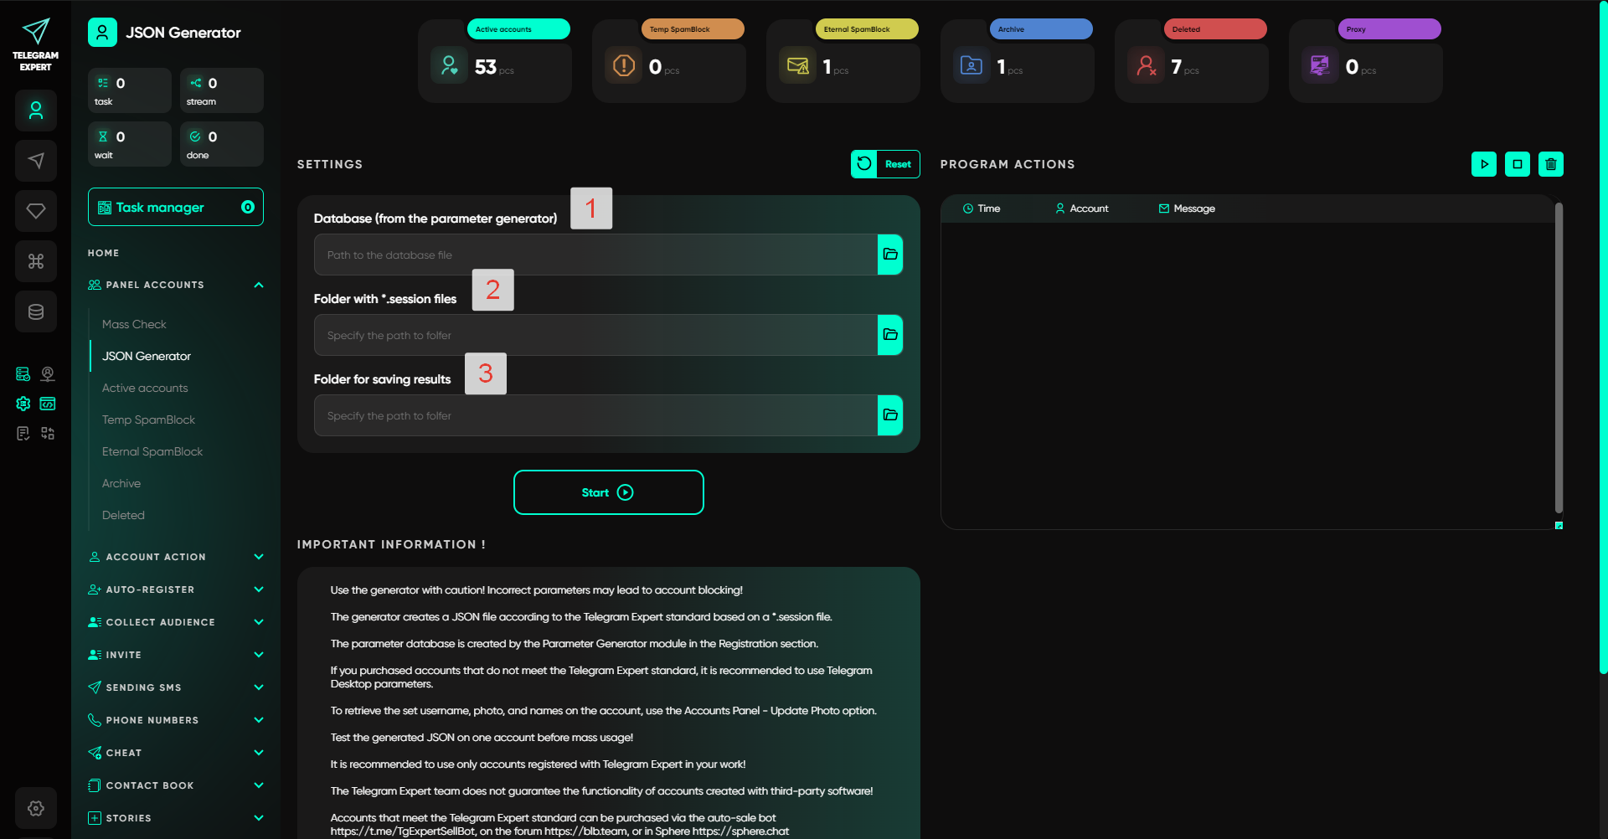Viewport: 1608px width, 839px height.
Task: Click the database stack icon in sidebar
Action: [x=36, y=311]
